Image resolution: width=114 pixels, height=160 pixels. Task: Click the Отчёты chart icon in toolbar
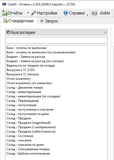pyautogui.click(x=4, y=13)
